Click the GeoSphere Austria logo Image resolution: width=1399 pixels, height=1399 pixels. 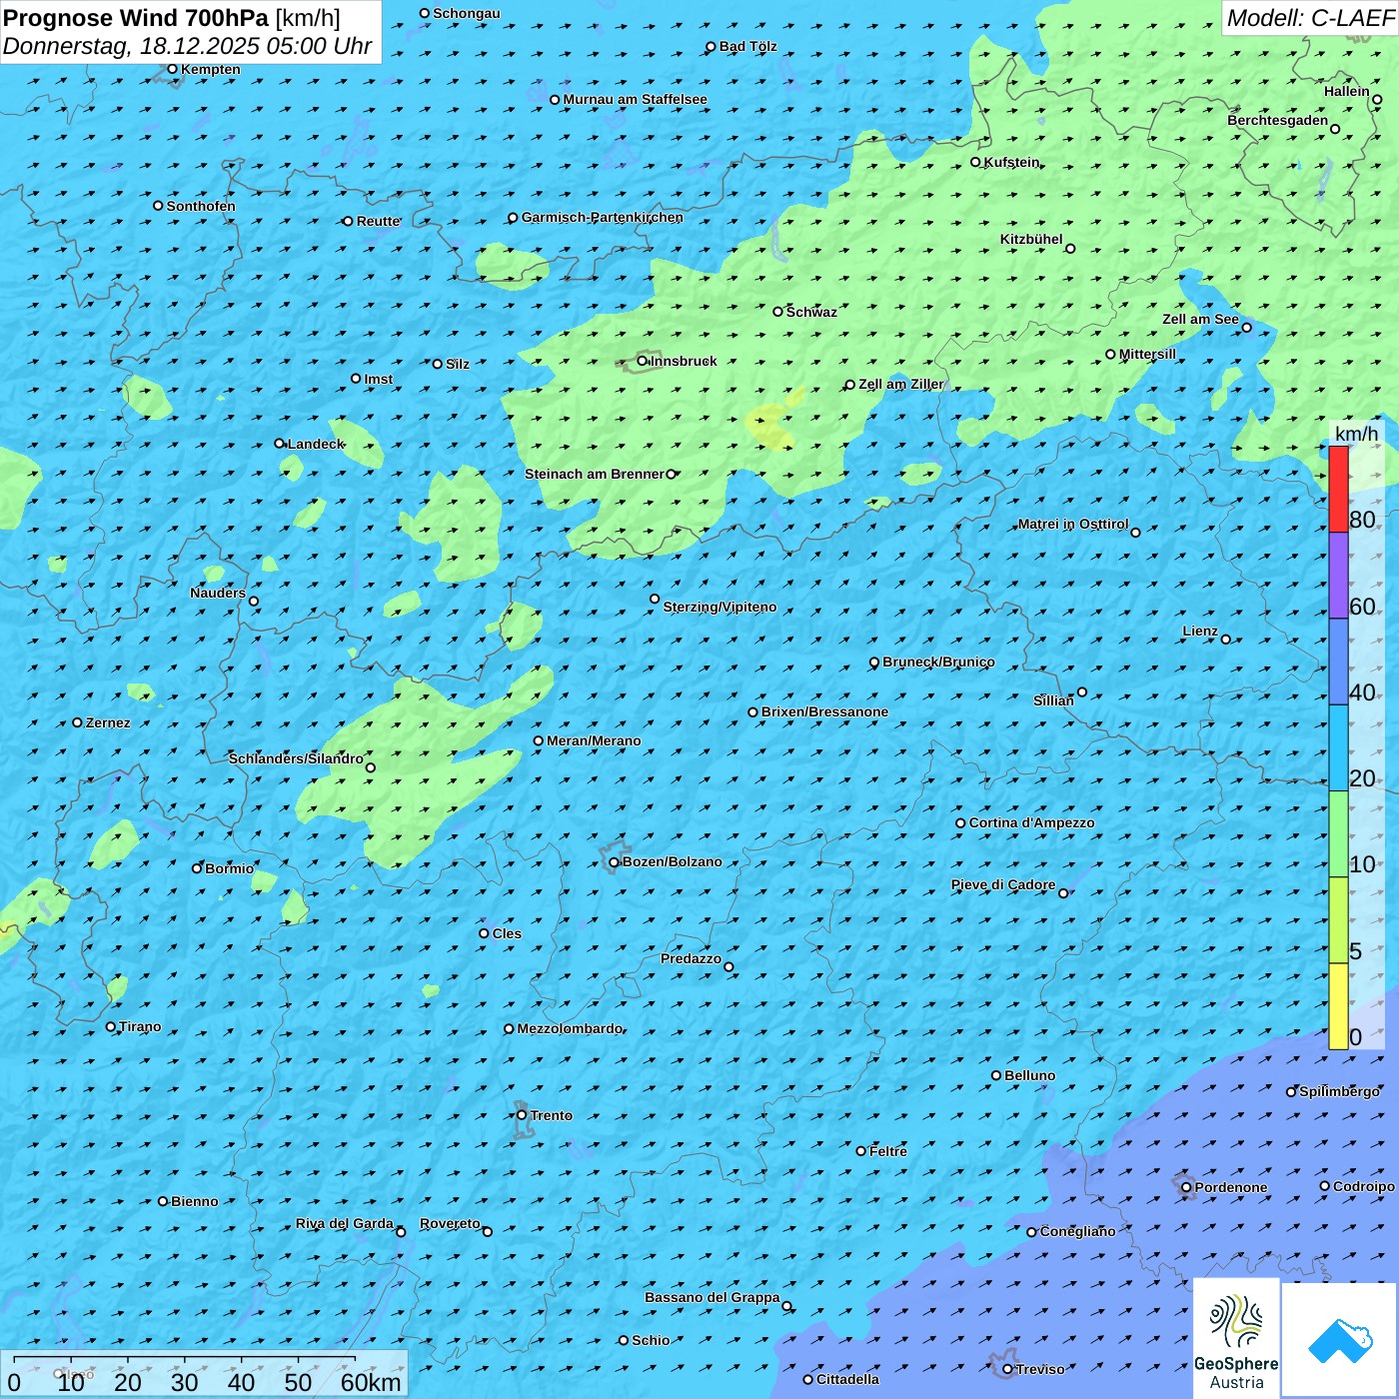1237,1338
